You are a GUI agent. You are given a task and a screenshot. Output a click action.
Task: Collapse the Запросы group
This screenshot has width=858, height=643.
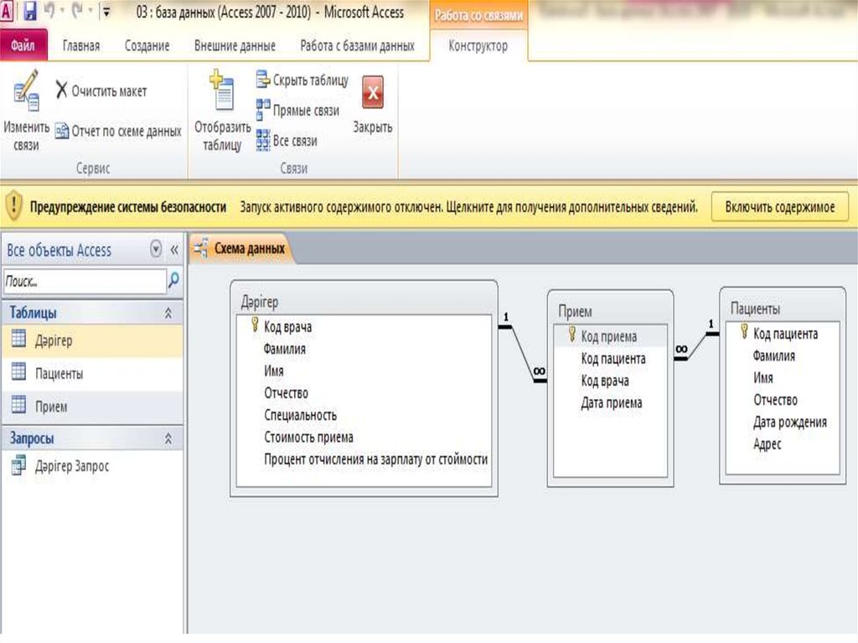168,438
